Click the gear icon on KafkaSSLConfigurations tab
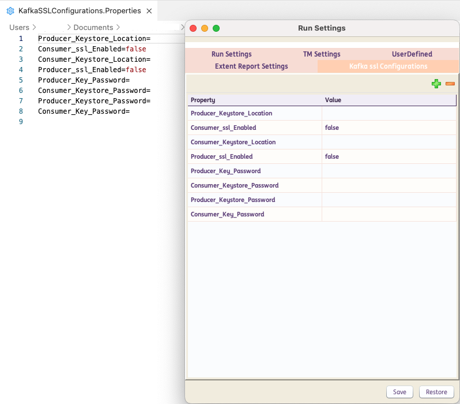The image size is (460, 404). (x=10, y=11)
